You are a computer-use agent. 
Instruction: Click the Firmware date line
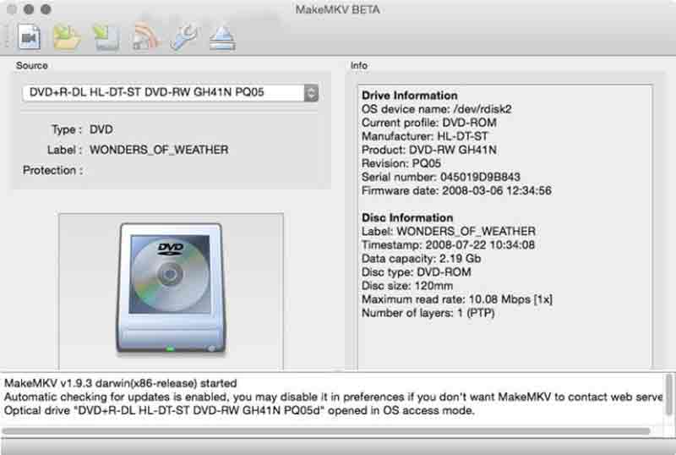pos(456,190)
